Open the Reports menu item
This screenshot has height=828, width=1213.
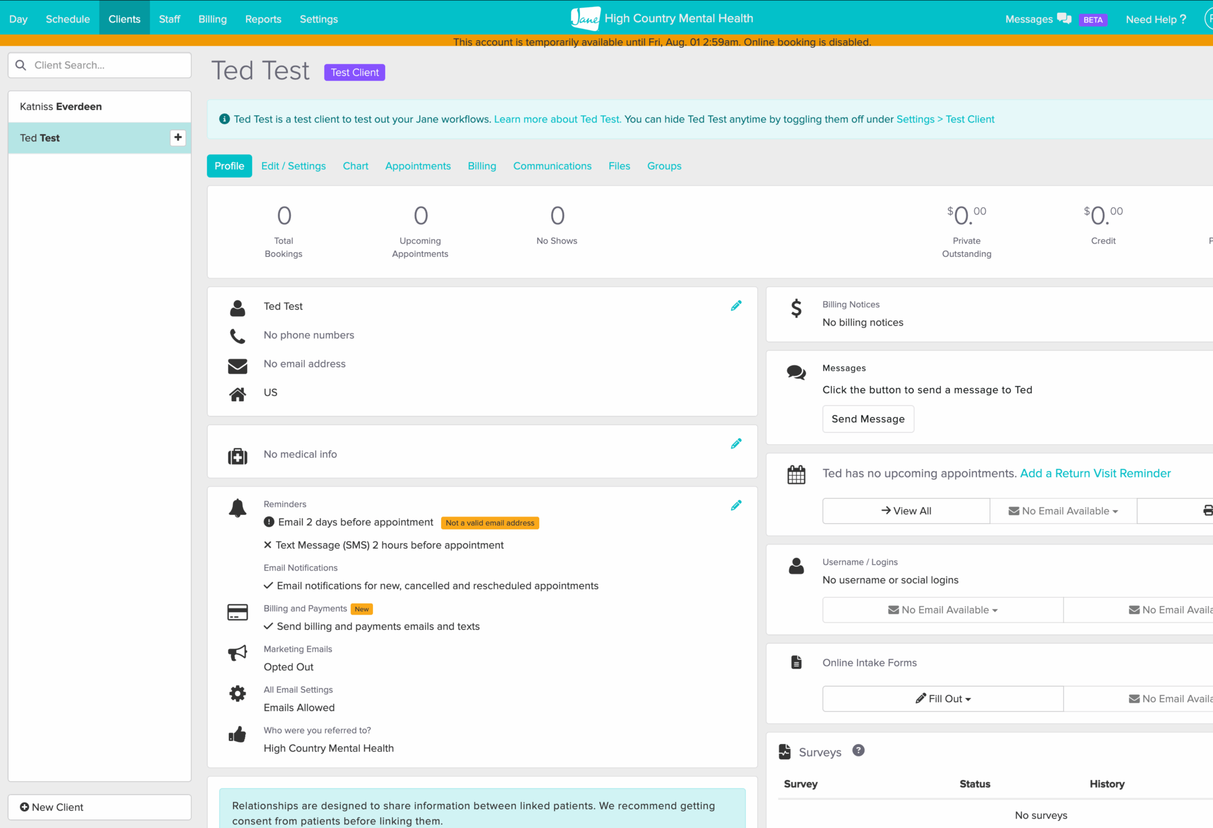pyautogui.click(x=263, y=19)
